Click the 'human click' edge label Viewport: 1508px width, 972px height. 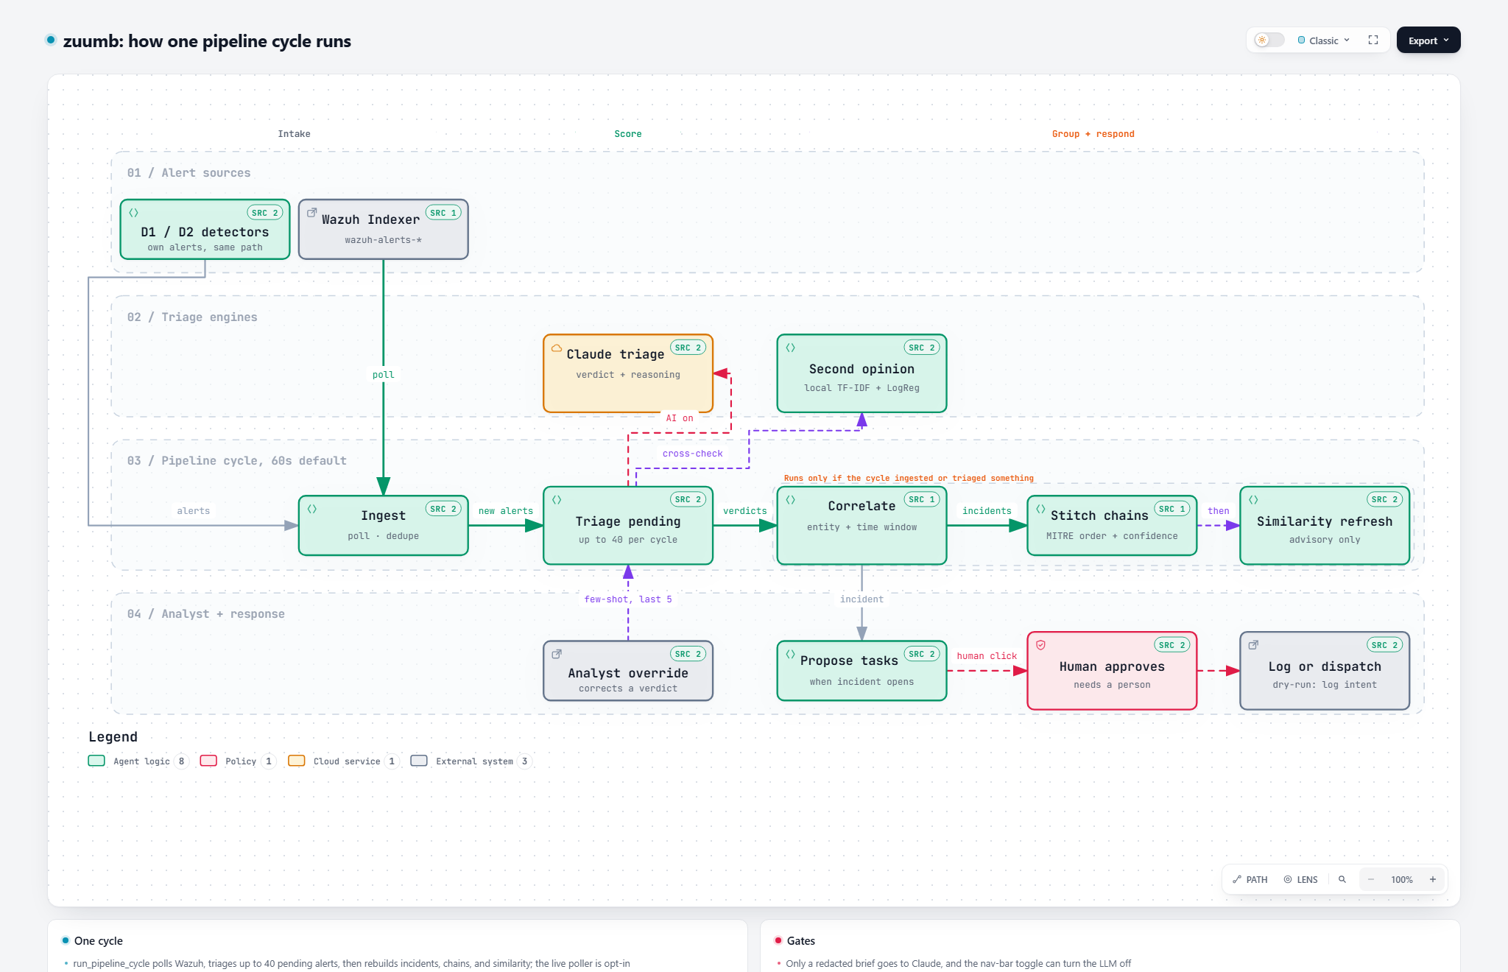coord(987,656)
